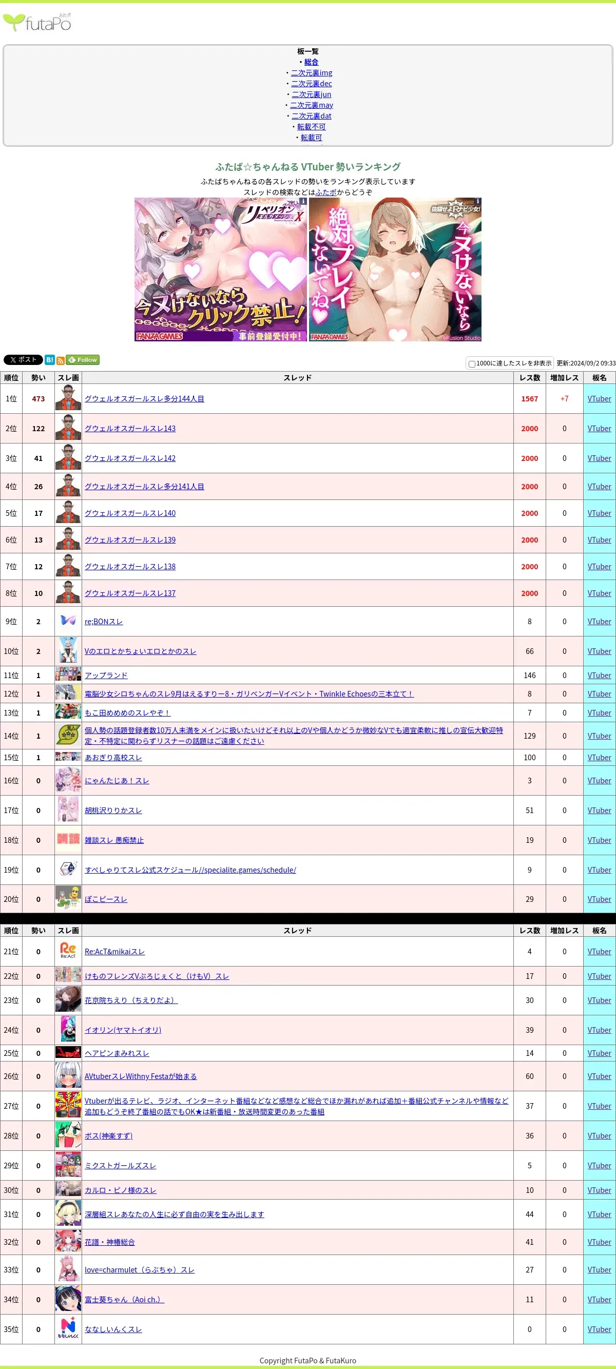
Task: Open the ぽこピースレ thread
Action: coord(106,899)
